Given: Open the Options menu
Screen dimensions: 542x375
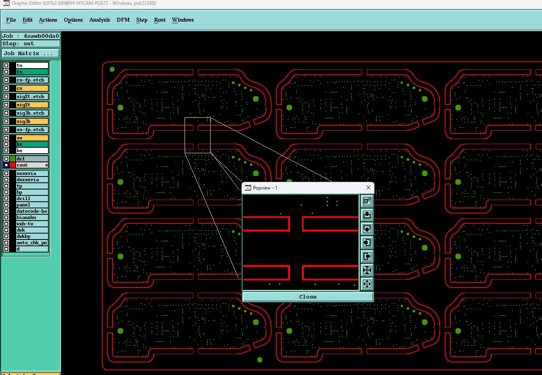Looking at the screenshot, I should click(73, 20).
